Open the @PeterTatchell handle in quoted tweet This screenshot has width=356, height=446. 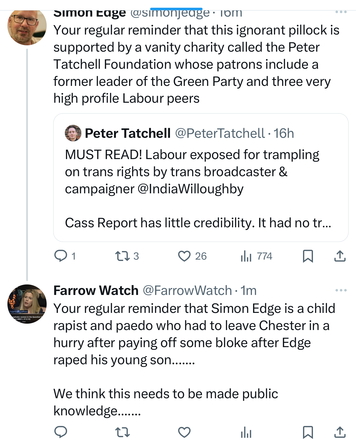click(220, 133)
